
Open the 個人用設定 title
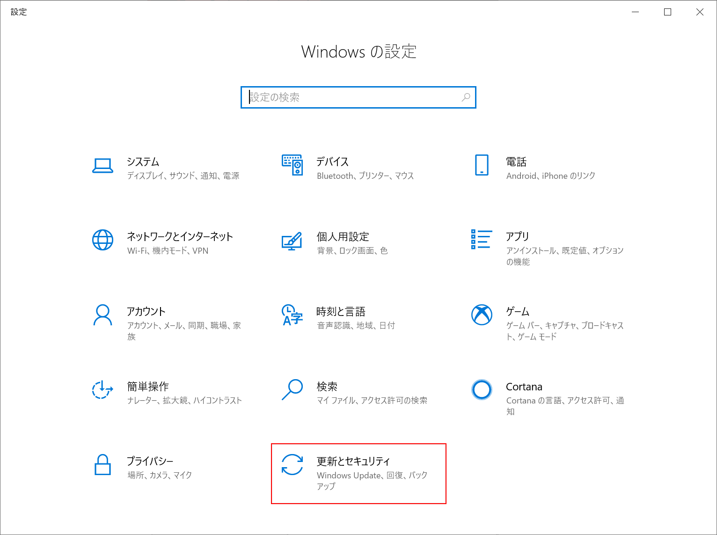[343, 237]
